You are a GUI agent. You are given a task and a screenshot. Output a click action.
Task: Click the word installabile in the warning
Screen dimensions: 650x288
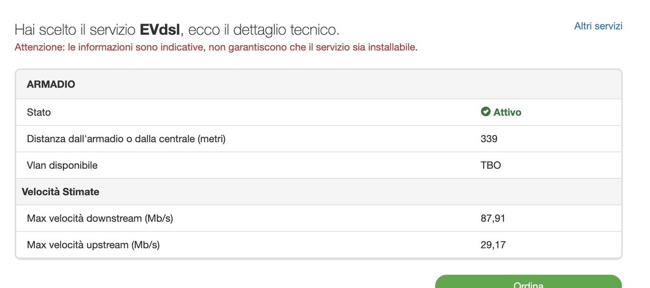point(392,47)
